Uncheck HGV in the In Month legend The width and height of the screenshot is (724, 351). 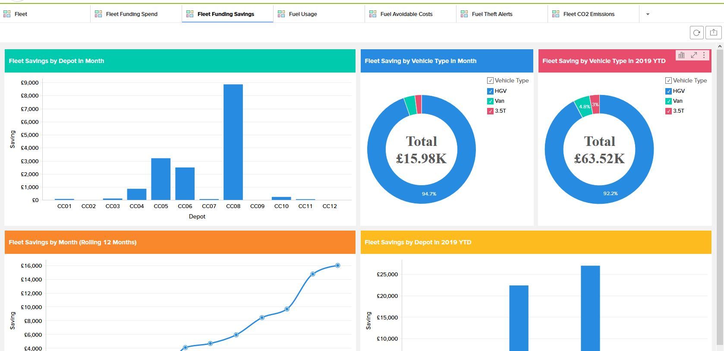point(490,91)
